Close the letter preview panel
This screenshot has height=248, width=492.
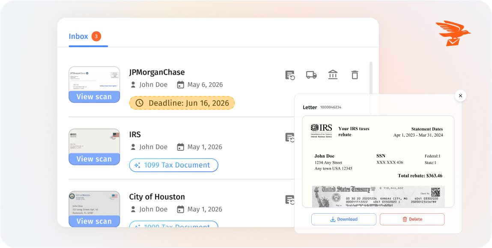pyautogui.click(x=460, y=96)
